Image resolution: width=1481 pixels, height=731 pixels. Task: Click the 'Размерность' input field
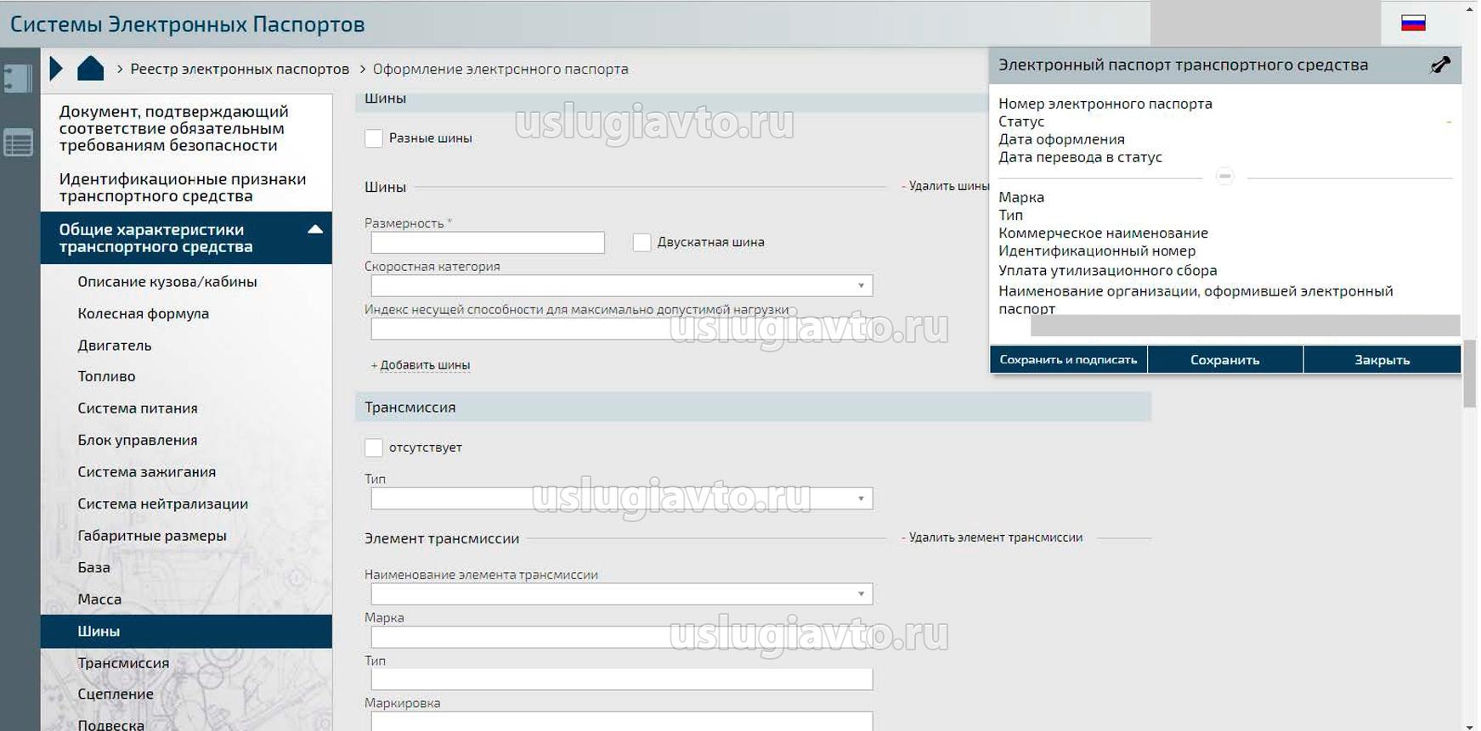point(487,244)
